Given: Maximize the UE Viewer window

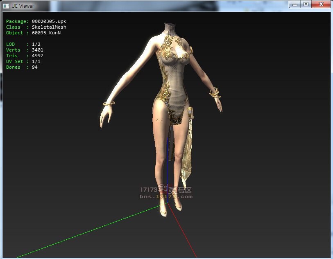Looking at the screenshot, I should tap(306, 5).
